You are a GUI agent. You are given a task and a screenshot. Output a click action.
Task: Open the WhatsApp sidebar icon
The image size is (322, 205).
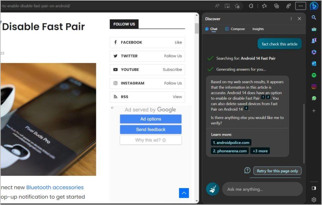click(314, 98)
